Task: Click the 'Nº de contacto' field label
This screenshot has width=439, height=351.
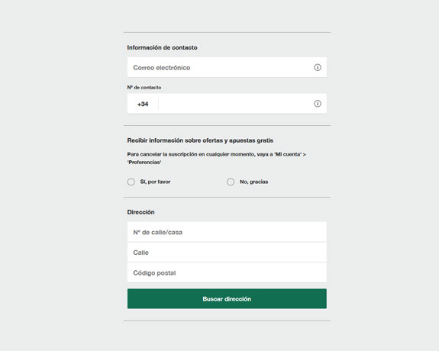Action: 144,88
